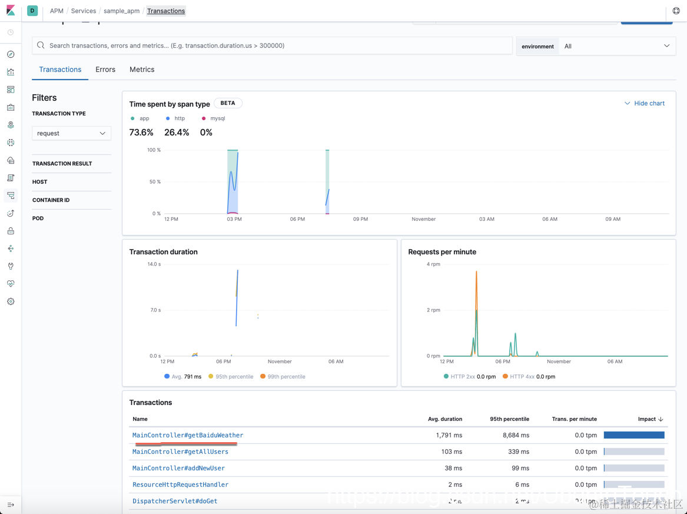
Task: Open the Uptime icon in sidebar
Action: (x=11, y=213)
